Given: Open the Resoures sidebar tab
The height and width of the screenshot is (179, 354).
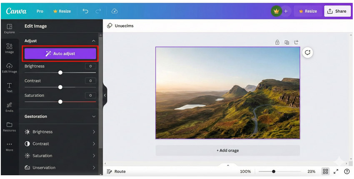Looking at the screenshot, I should pyautogui.click(x=9, y=127).
